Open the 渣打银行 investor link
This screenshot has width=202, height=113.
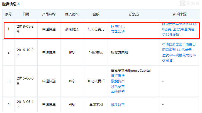[118, 76]
